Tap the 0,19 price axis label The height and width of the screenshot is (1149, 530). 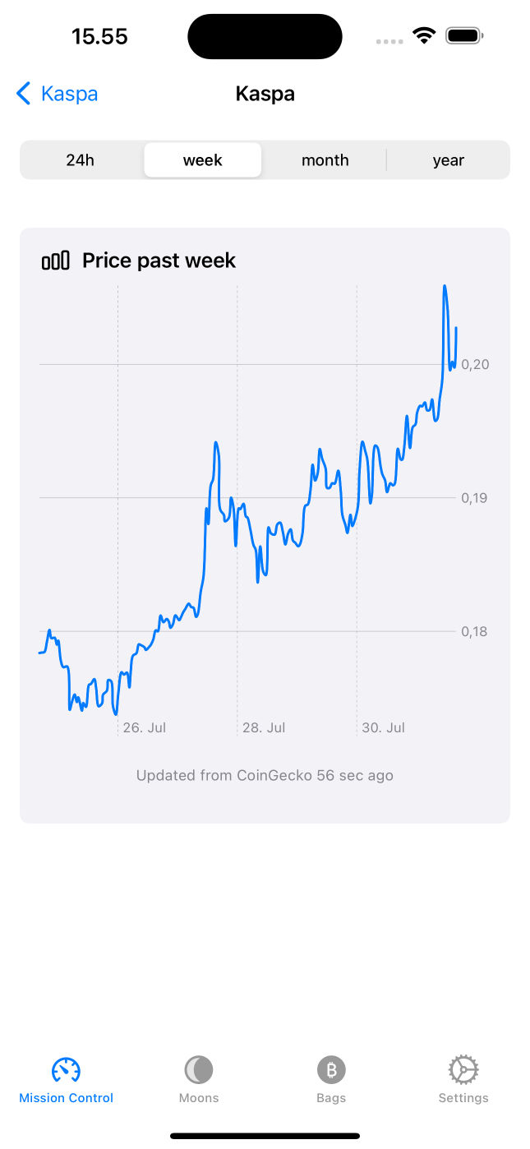(x=475, y=498)
